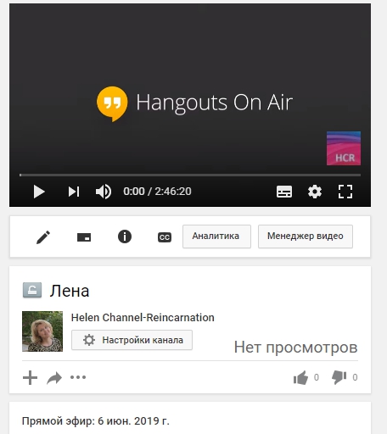Click the privacy lock icon beside Лена

pyautogui.click(x=32, y=290)
